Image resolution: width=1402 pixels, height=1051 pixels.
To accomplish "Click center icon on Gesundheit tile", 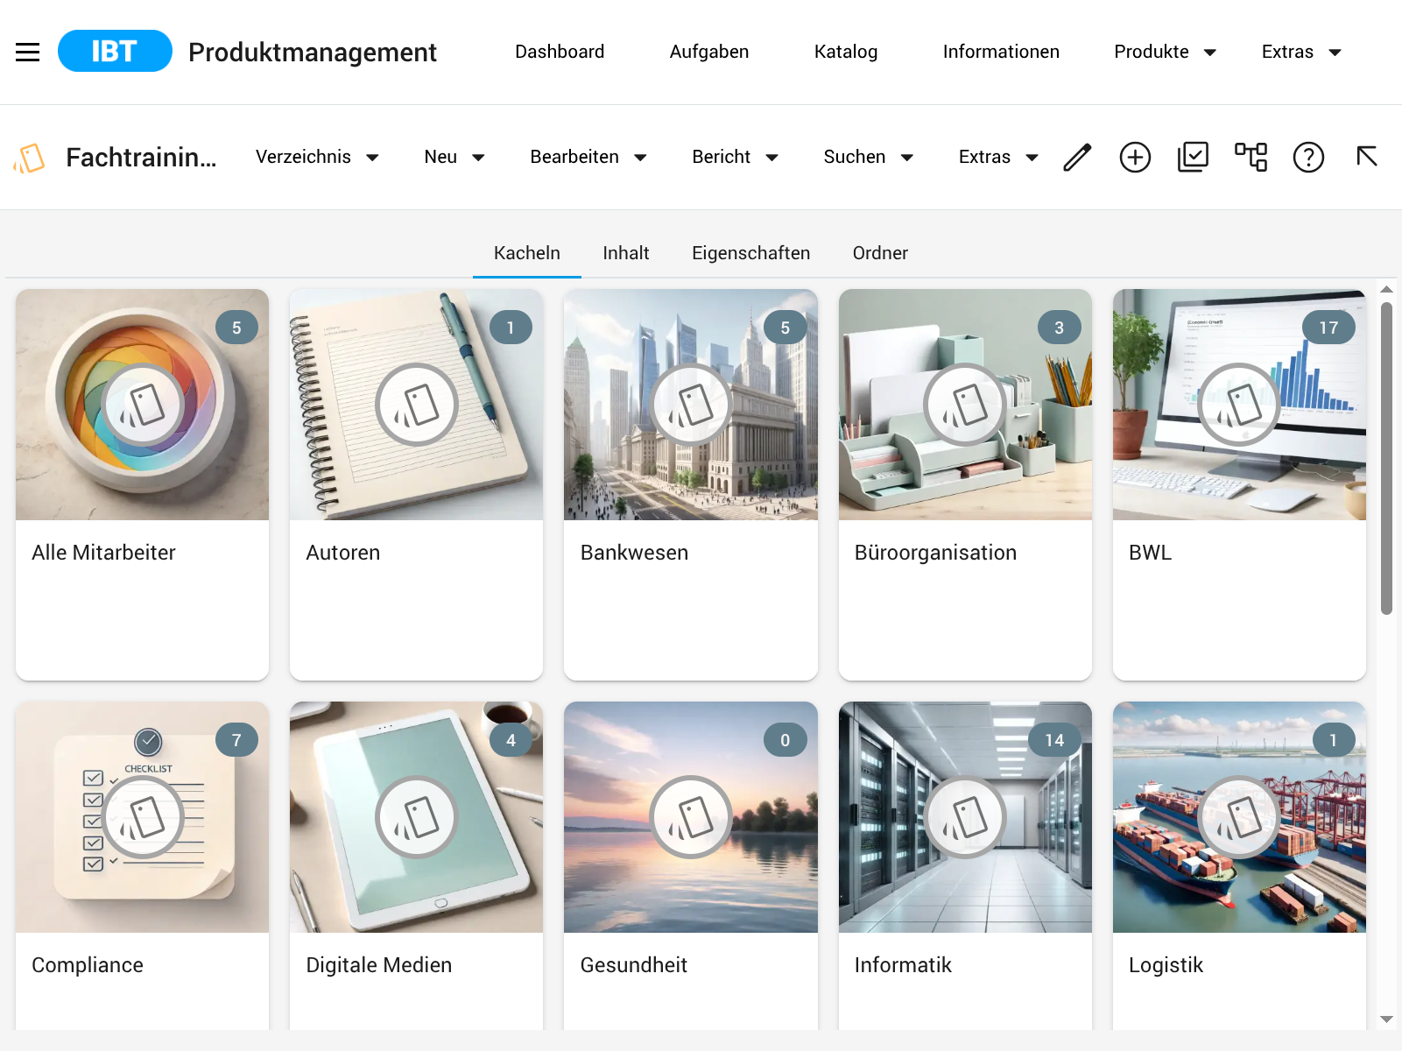I will (x=691, y=817).
